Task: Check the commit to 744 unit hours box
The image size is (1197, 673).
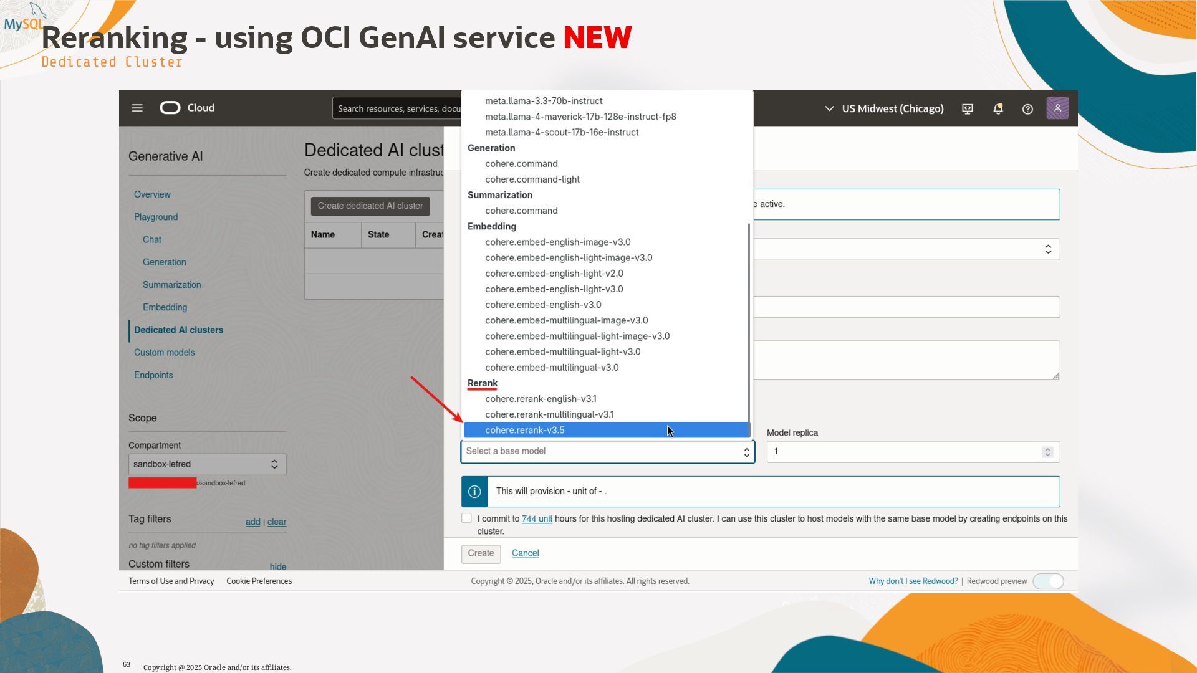Action: coord(466,518)
